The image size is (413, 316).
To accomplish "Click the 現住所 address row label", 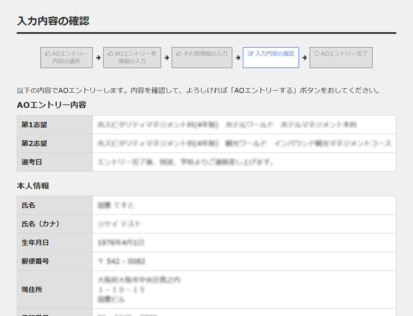I will tap(32, 290).
